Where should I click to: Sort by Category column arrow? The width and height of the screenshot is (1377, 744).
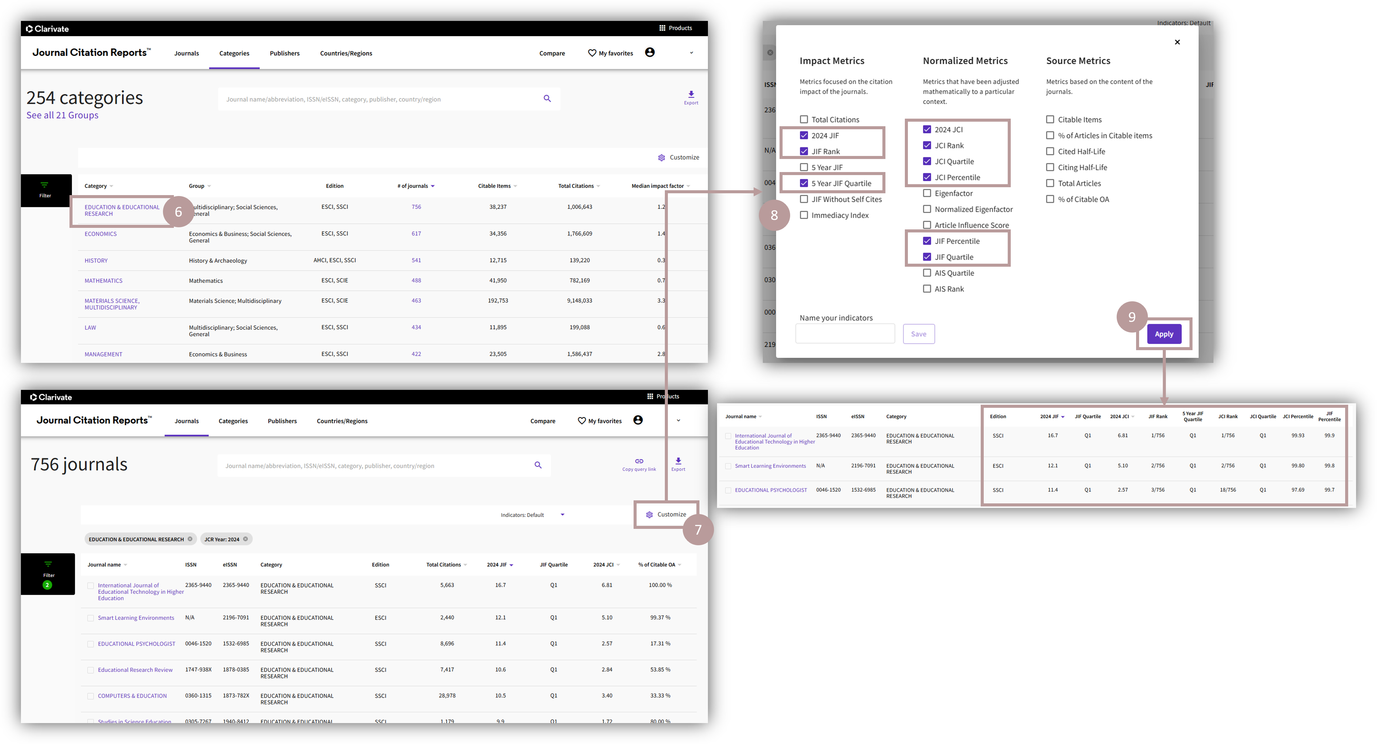click(x=111, y=186)
